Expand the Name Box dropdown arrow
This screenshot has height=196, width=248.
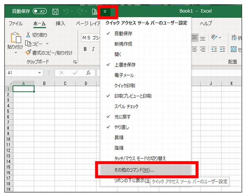pos(39,73)
